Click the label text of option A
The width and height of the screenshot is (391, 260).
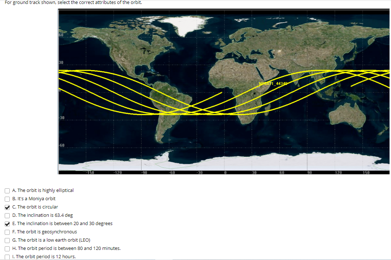click(43, 190)
